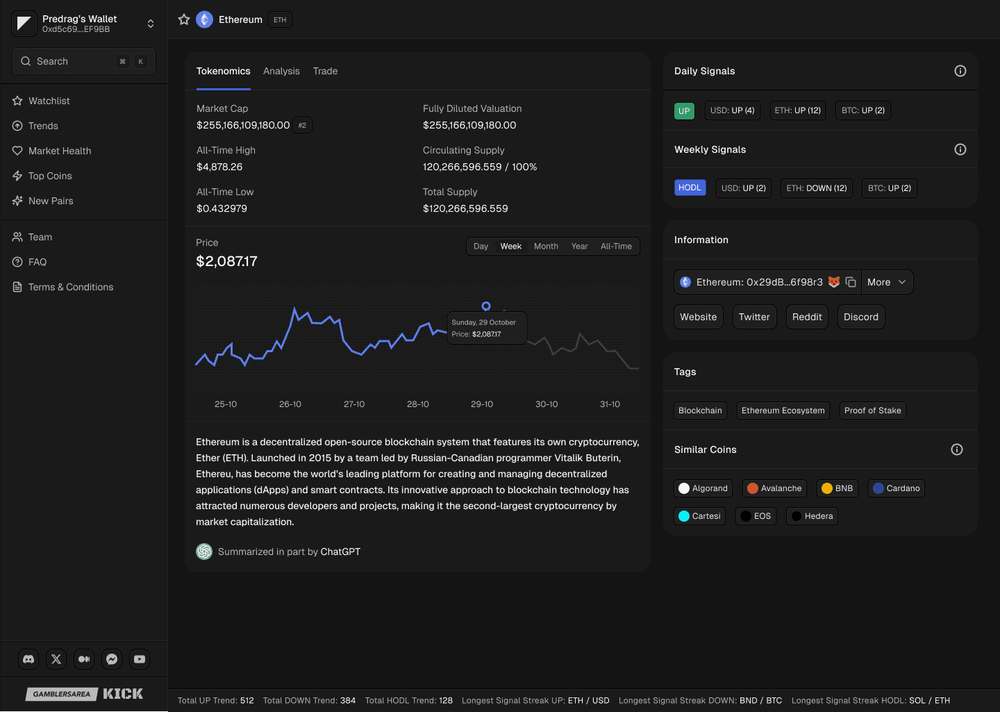Click the Blockchain tag
The image size is (1000, 712).
click(700, 411)
